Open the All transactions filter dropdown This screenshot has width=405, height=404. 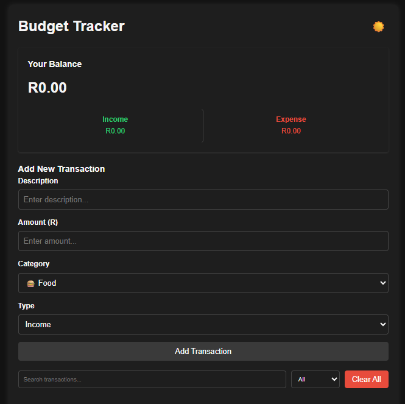click(x=315, y=379)
